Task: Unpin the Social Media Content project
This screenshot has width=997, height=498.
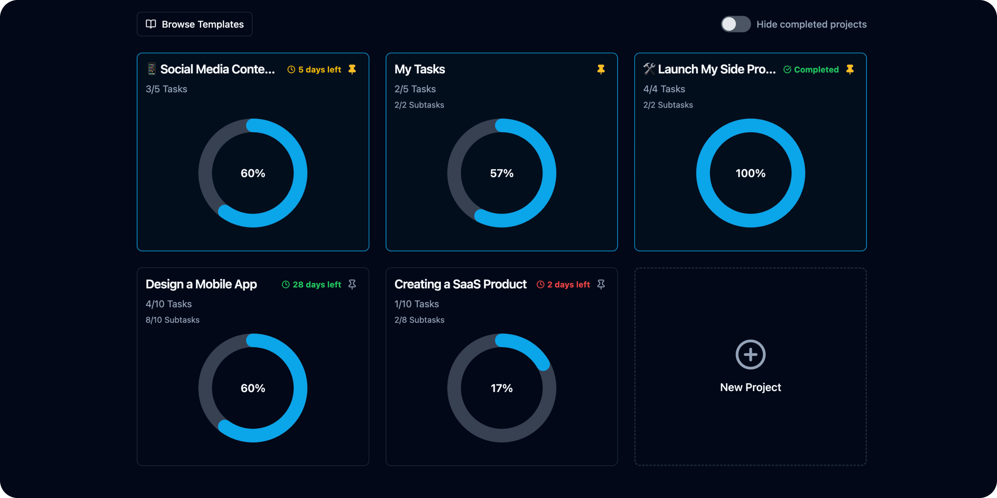Action: (x=352, y=69)
